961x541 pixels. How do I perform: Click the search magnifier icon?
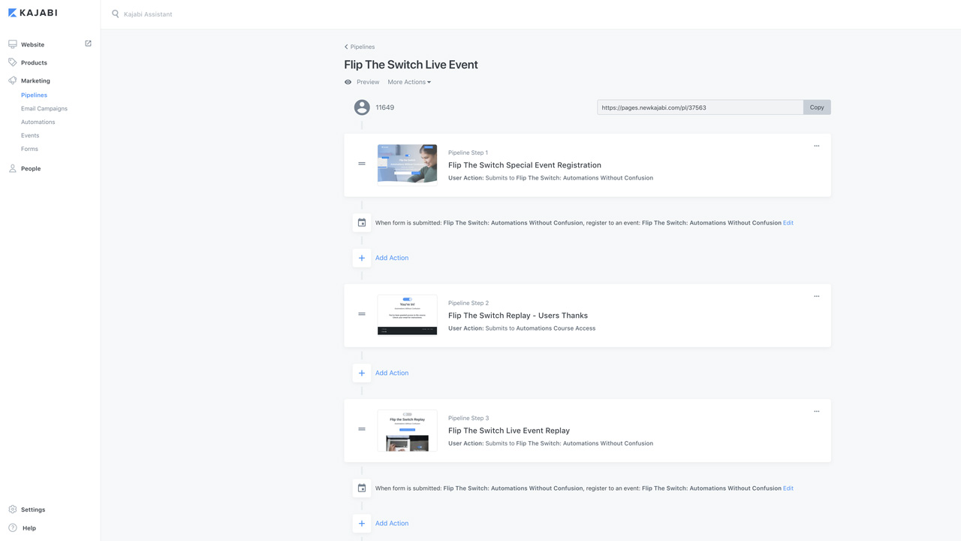[x=116, y=14]
